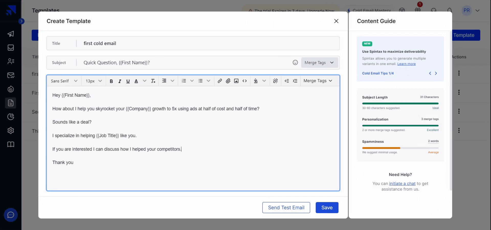Toggle italic formatting in the editor toolbar
491x230 pixels.
point(119,81)
